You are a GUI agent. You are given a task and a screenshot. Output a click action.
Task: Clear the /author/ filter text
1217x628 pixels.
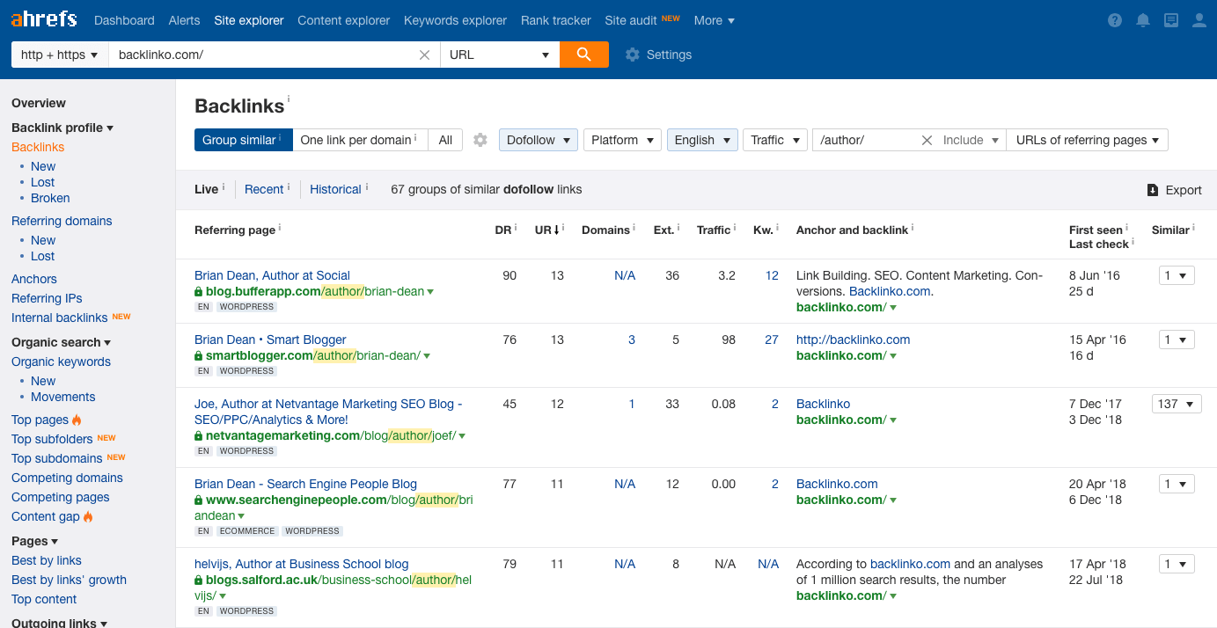[x=927, y=140]
